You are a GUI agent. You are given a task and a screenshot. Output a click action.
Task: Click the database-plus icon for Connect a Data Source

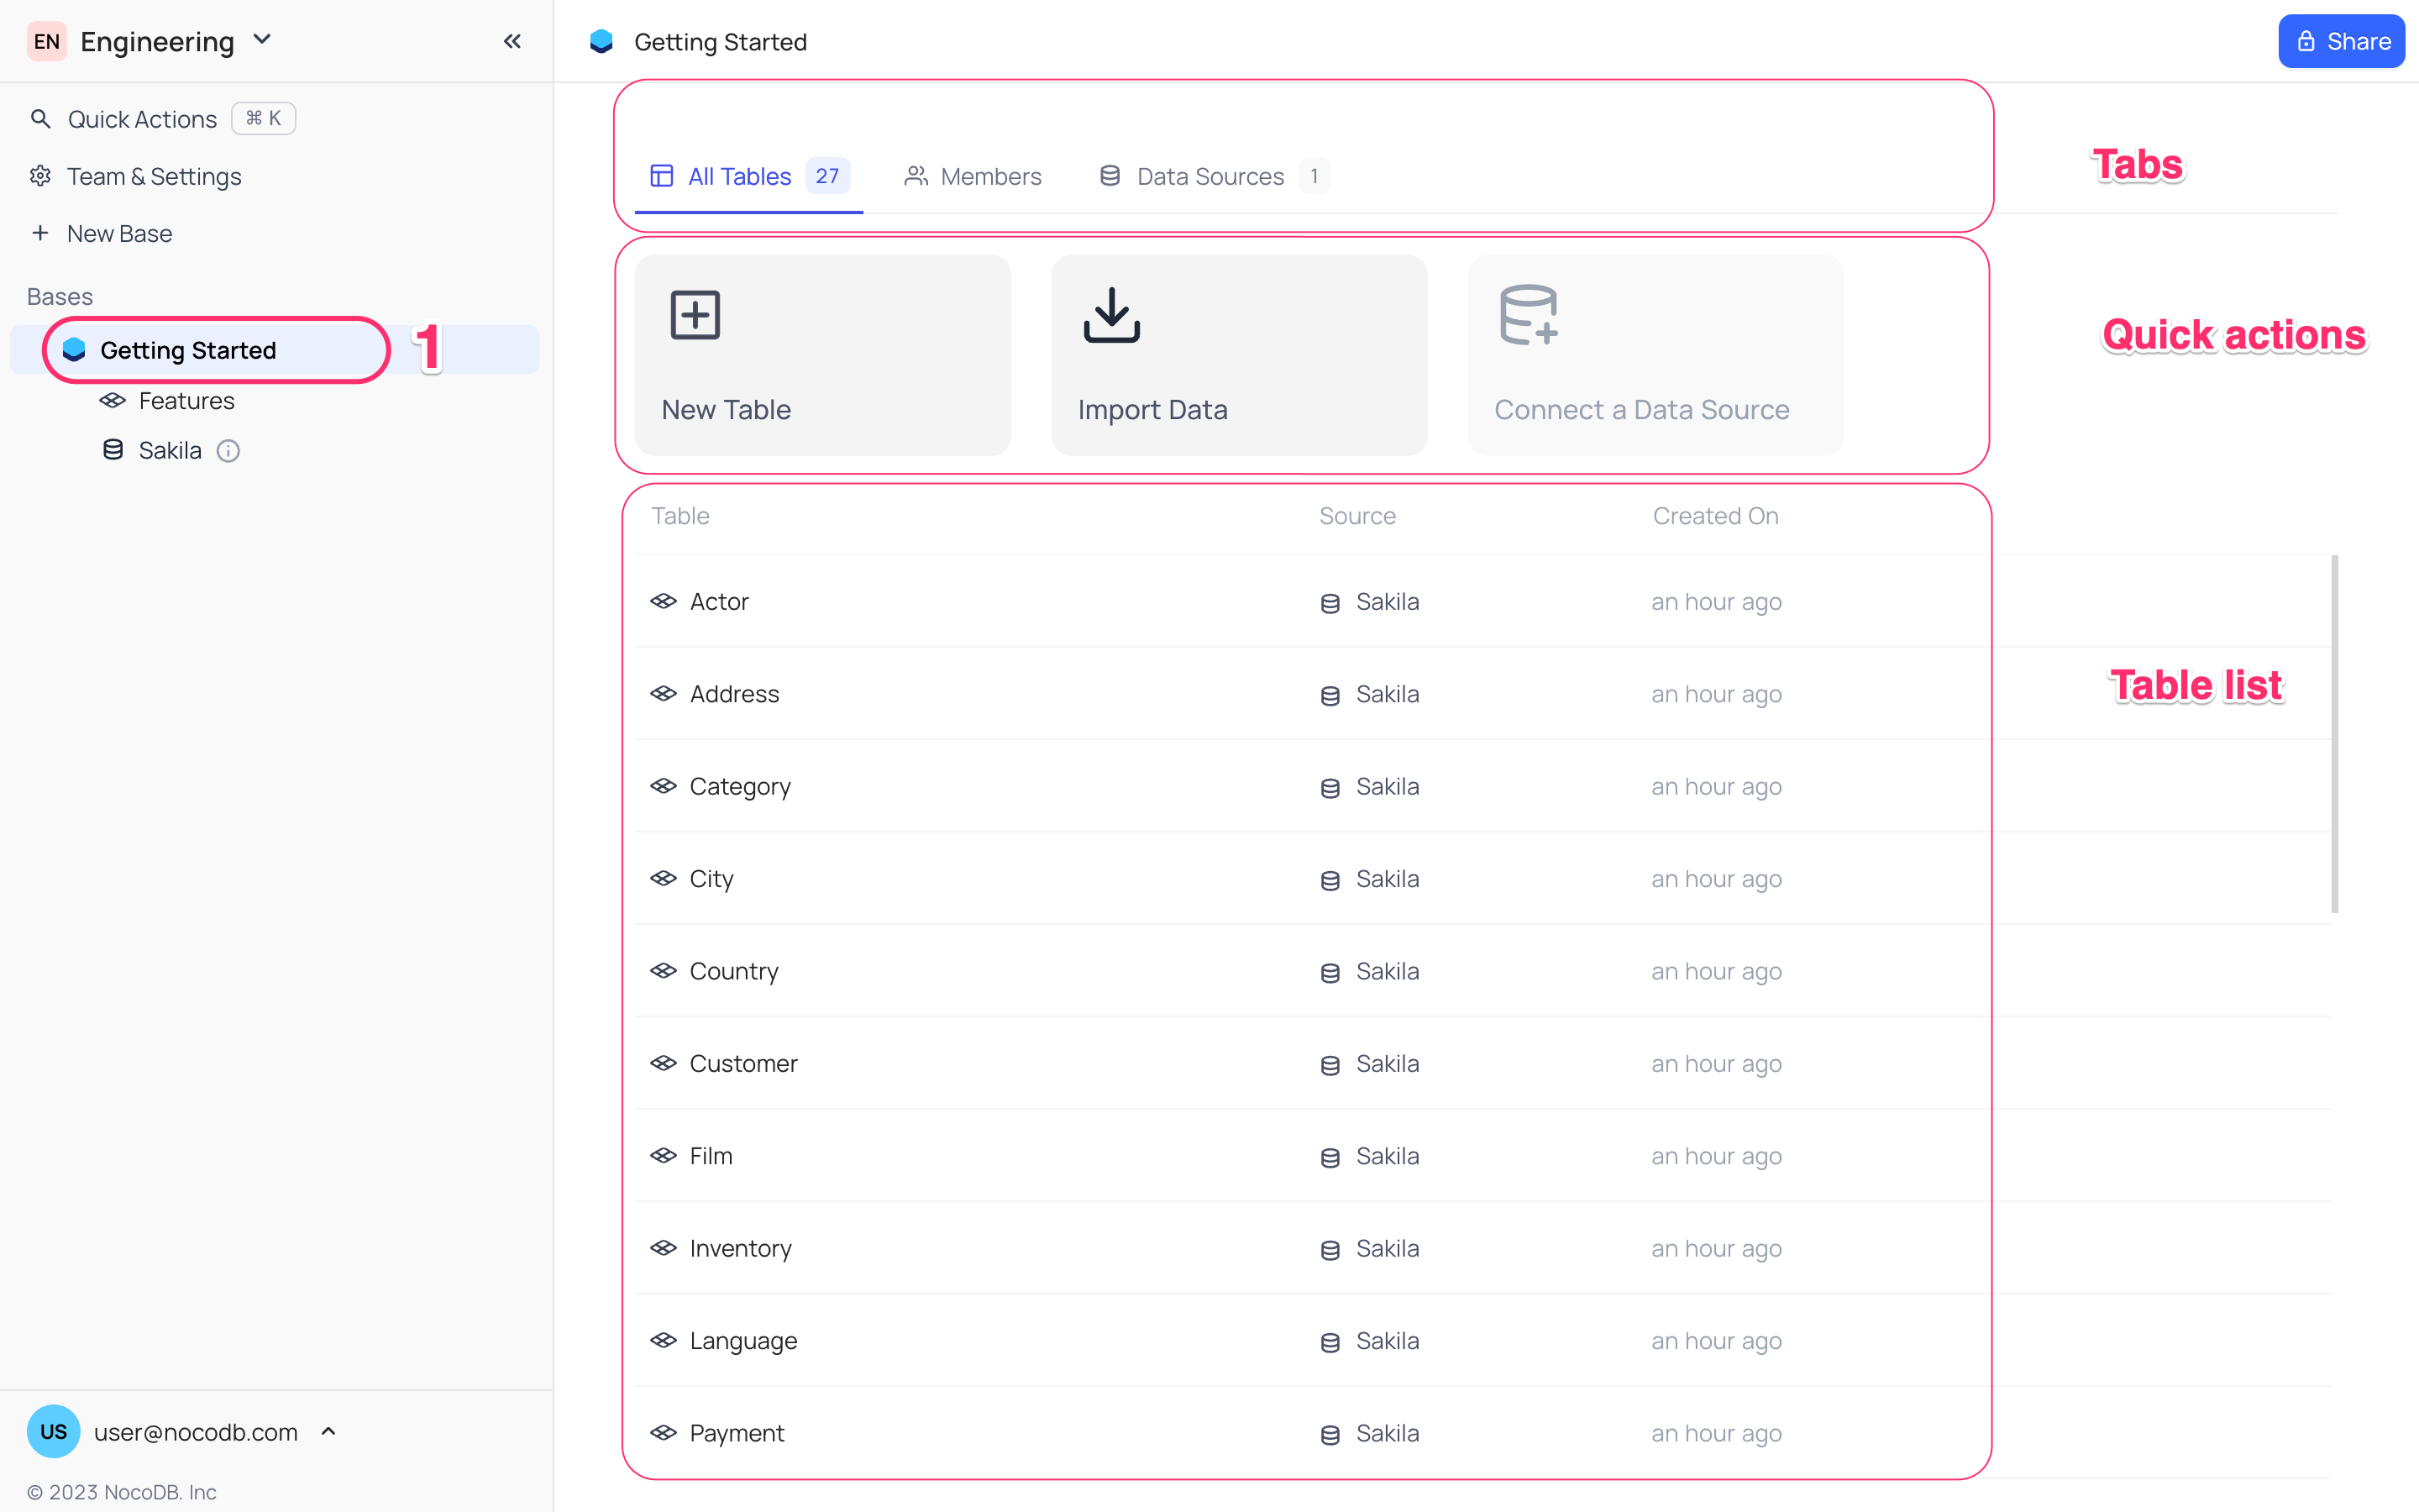point(1530,315)
